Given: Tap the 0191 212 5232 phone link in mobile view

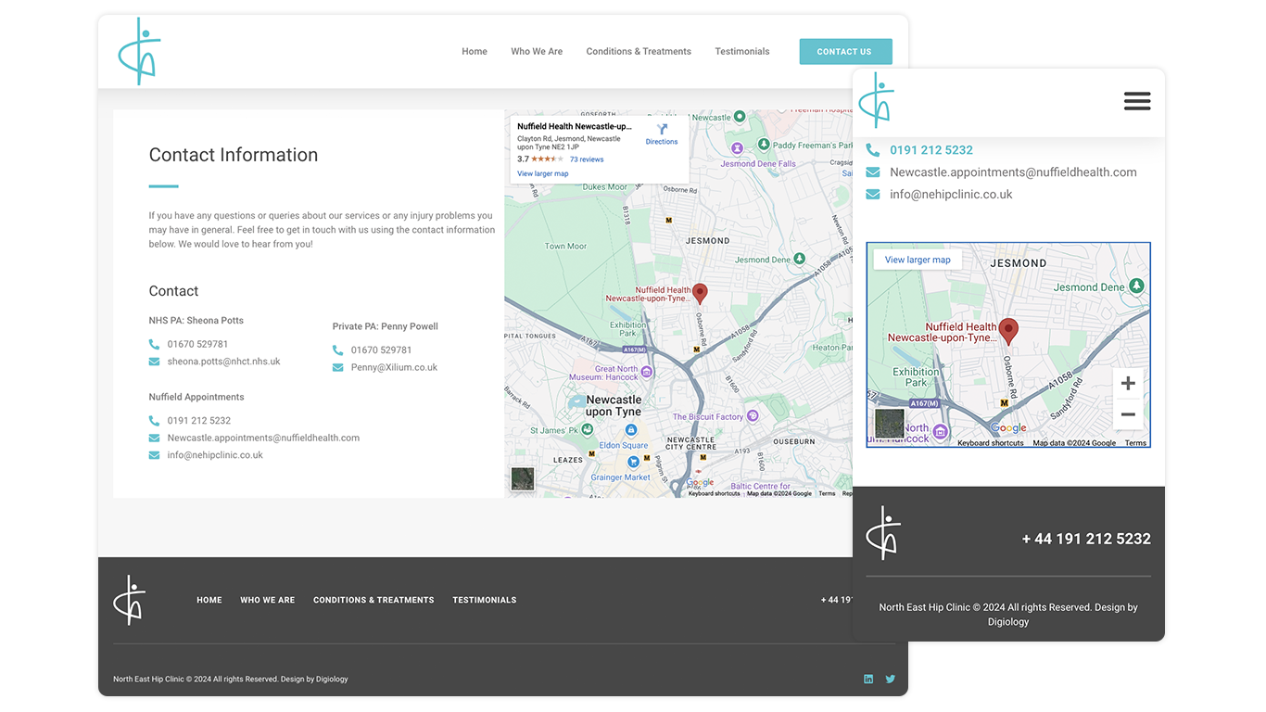Looking at the screenshot, I should (x=931, y=150).
